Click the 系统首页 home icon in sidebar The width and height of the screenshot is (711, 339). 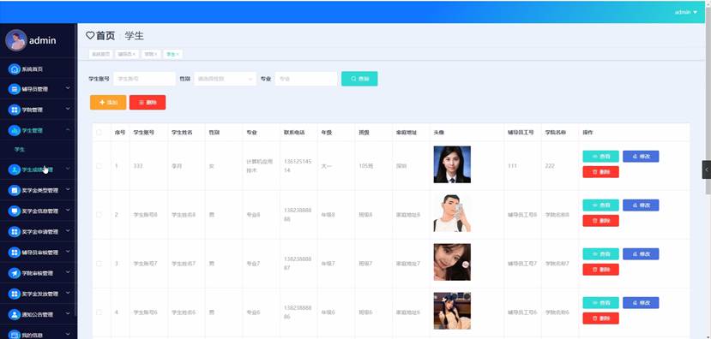point(15,69)
